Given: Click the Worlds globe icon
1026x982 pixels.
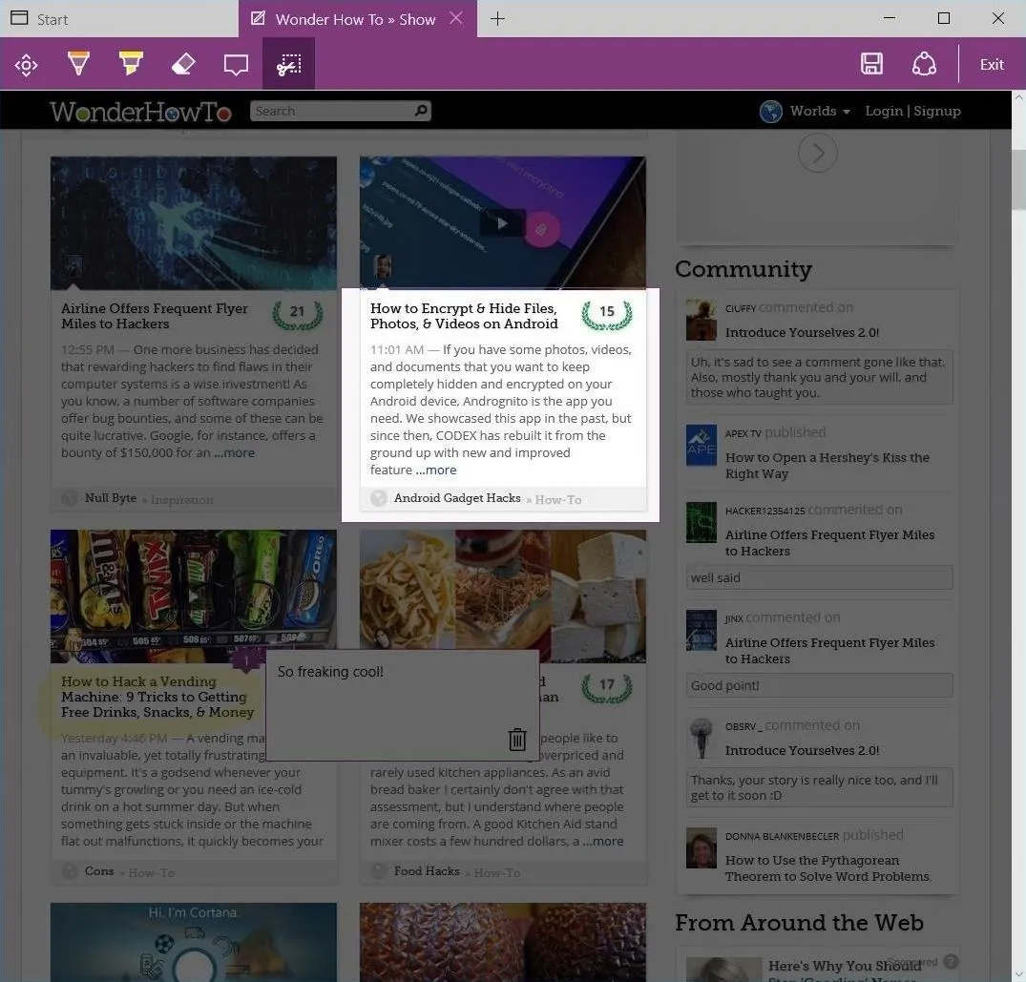Looking at the screenshot, I should [771, 112].
